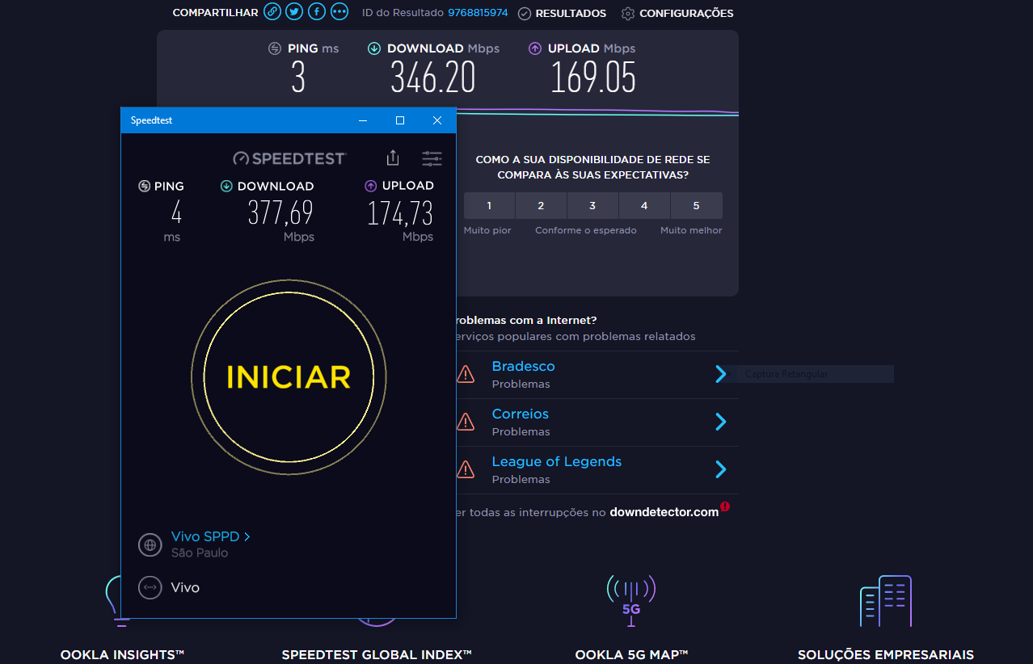
Task: Expand Bradesco row chevron arrow
Action: (x=721, y=374)
